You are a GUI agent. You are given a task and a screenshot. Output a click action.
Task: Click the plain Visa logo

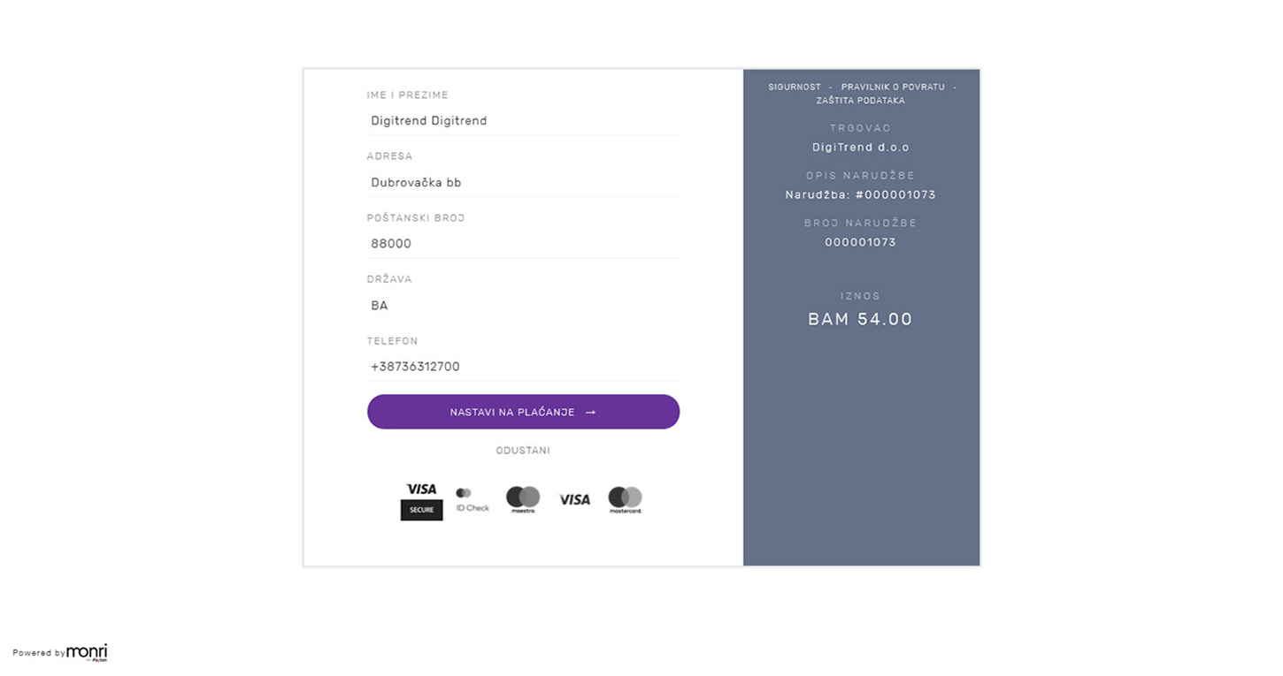tap(574, 500)
